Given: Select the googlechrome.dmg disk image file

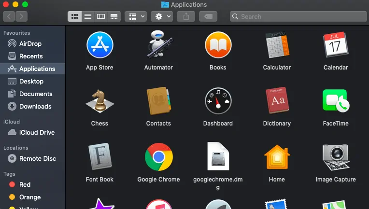Looking at the screenshot, I should click(x=218, y=156).
